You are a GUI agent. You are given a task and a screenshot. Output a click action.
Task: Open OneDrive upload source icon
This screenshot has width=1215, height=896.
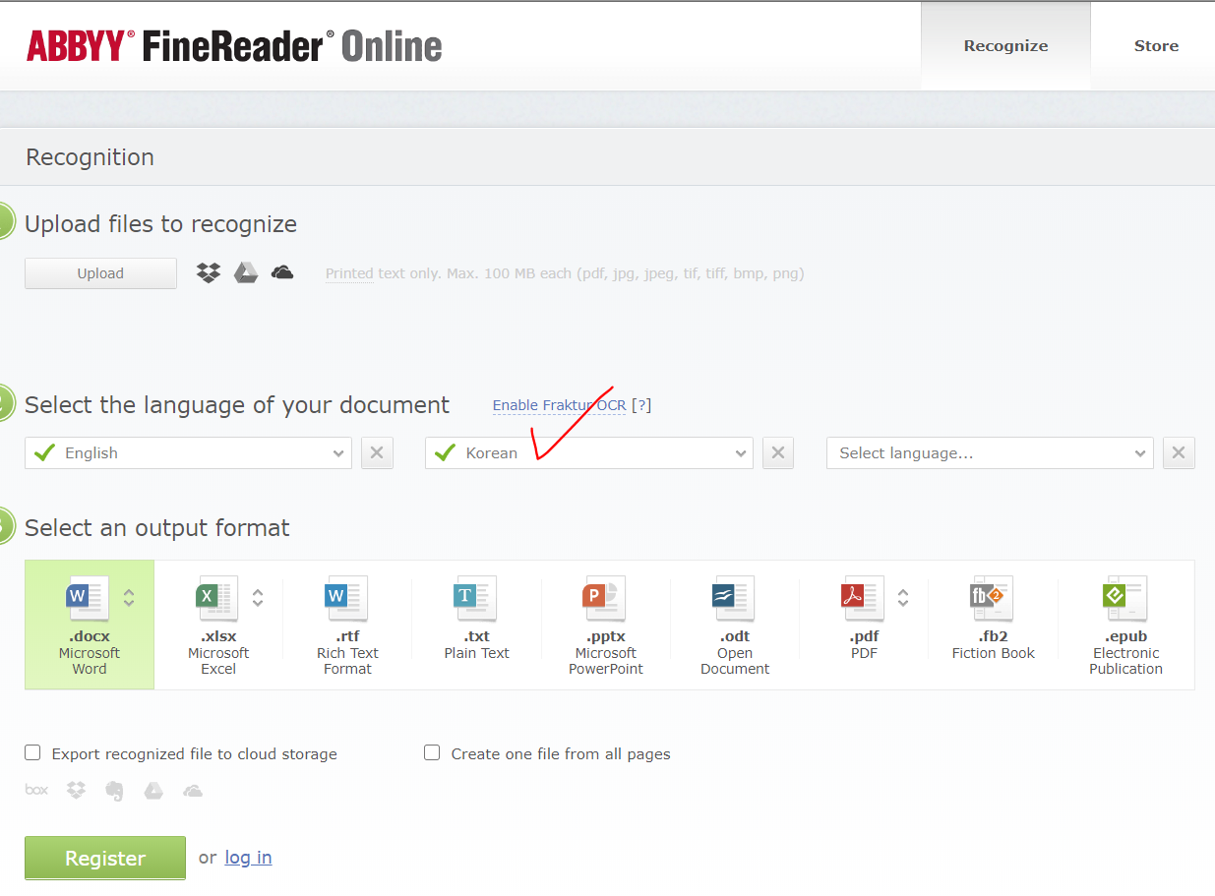click(x=282, y=272)
